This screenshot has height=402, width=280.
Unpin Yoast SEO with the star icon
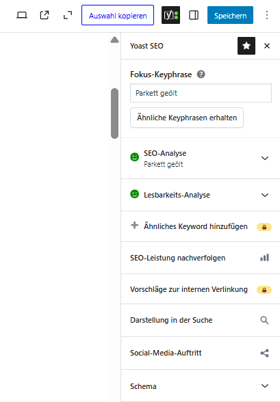[x=246, y=46]
